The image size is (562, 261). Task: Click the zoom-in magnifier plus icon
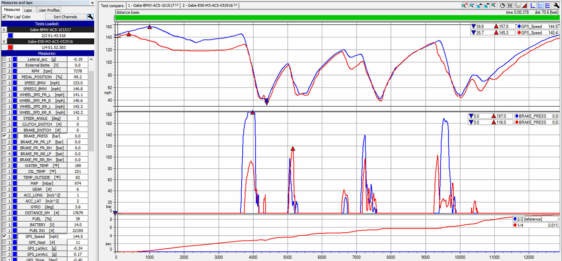[472, 6]
